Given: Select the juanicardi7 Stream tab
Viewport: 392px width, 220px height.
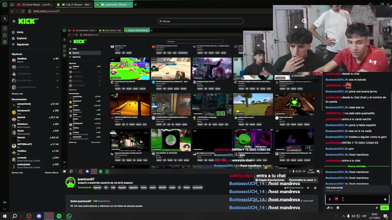Looking at the screenshot, I should click(x=114, y=5).
